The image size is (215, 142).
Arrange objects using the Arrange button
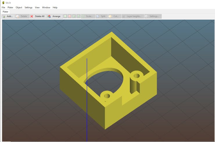pos(54,16)
